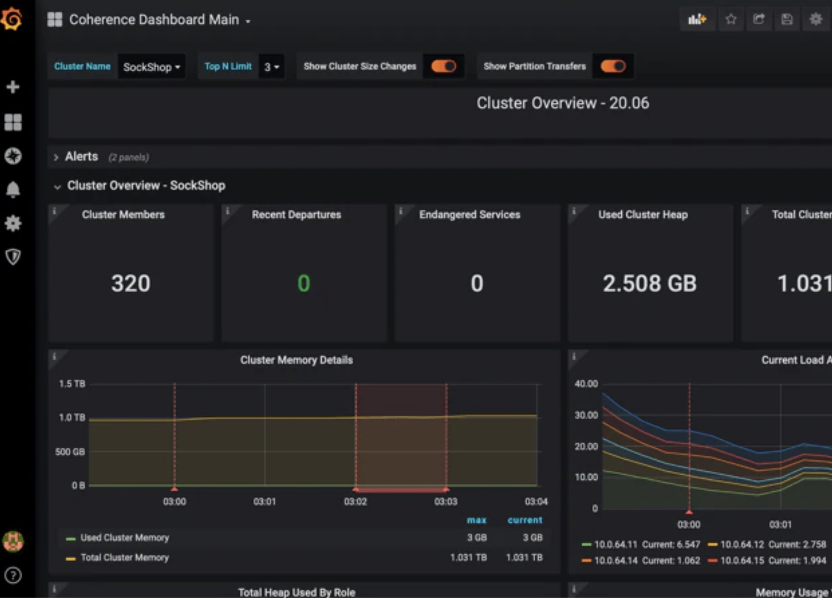Collapse the Cluster Overview - SockShop row
Image resolution: width=832 pixels, height=598 pixels.
click(x=146, y=186)
